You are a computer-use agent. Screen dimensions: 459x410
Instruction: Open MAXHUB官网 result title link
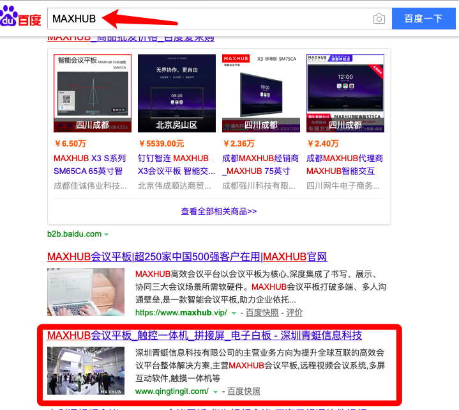pyautogui.click(x=187, y=256)
